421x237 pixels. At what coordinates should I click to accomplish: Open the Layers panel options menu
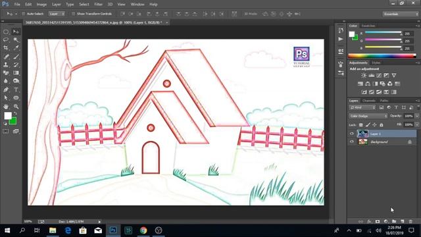tap(418, 101)
